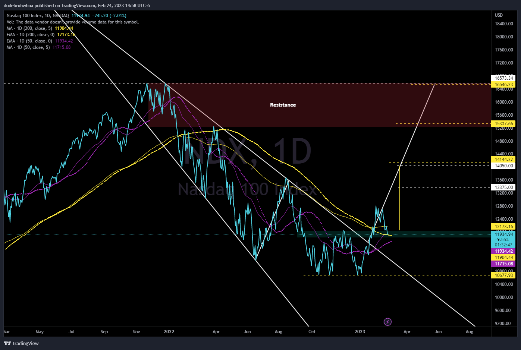Click the Resistance zone label
This screenshot has width=521, height=350.
point(283,105)
